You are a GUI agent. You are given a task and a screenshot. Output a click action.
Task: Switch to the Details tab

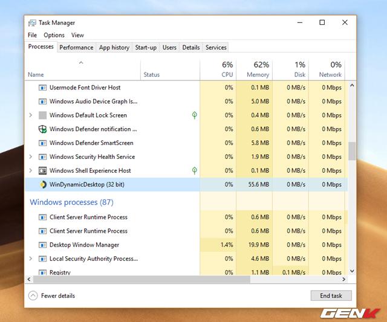click(x=191, y=48)
